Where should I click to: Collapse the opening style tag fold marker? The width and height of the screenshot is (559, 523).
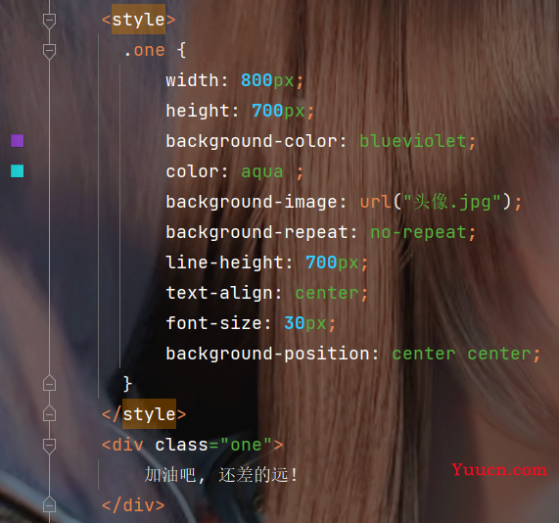49,20
